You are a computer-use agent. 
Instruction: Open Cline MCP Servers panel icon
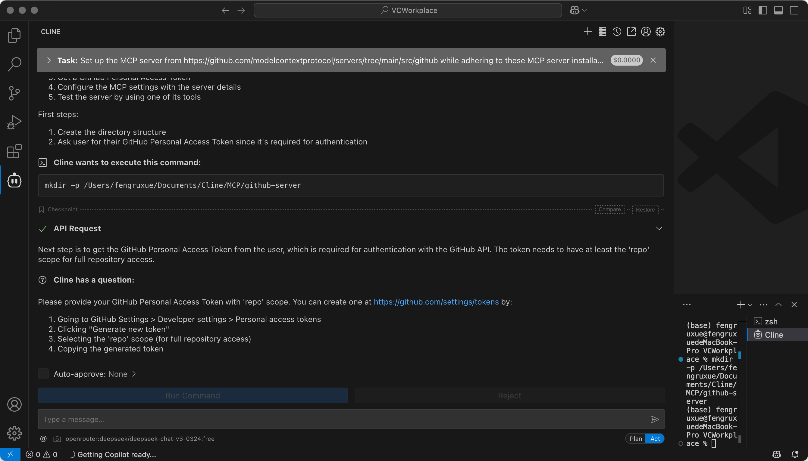[x=602, y=32]
